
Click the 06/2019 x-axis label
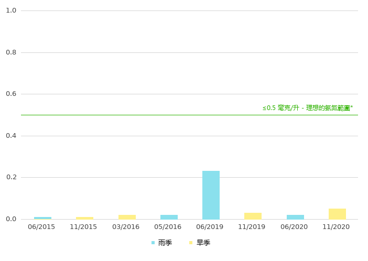tap(210, 227)
